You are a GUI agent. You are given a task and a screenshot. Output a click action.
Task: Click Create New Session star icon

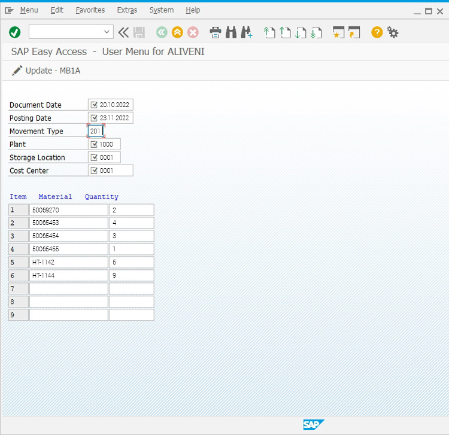pos(338,32)
